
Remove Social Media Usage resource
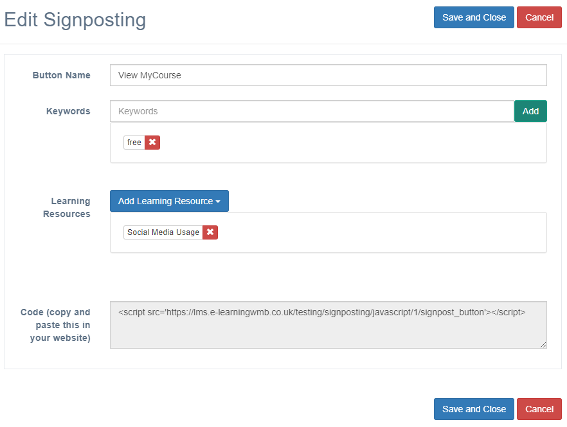(x=210, y=232)
